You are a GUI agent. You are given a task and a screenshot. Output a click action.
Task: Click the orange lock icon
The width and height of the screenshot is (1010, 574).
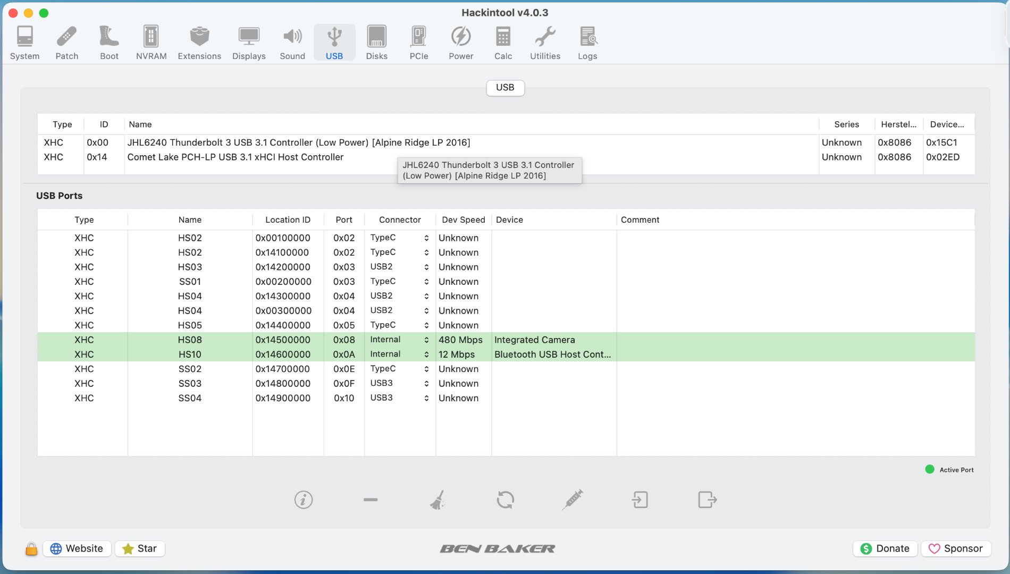[x=31, y=548]
